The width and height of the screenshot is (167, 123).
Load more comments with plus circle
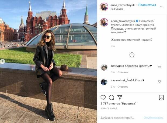[132, 55]
